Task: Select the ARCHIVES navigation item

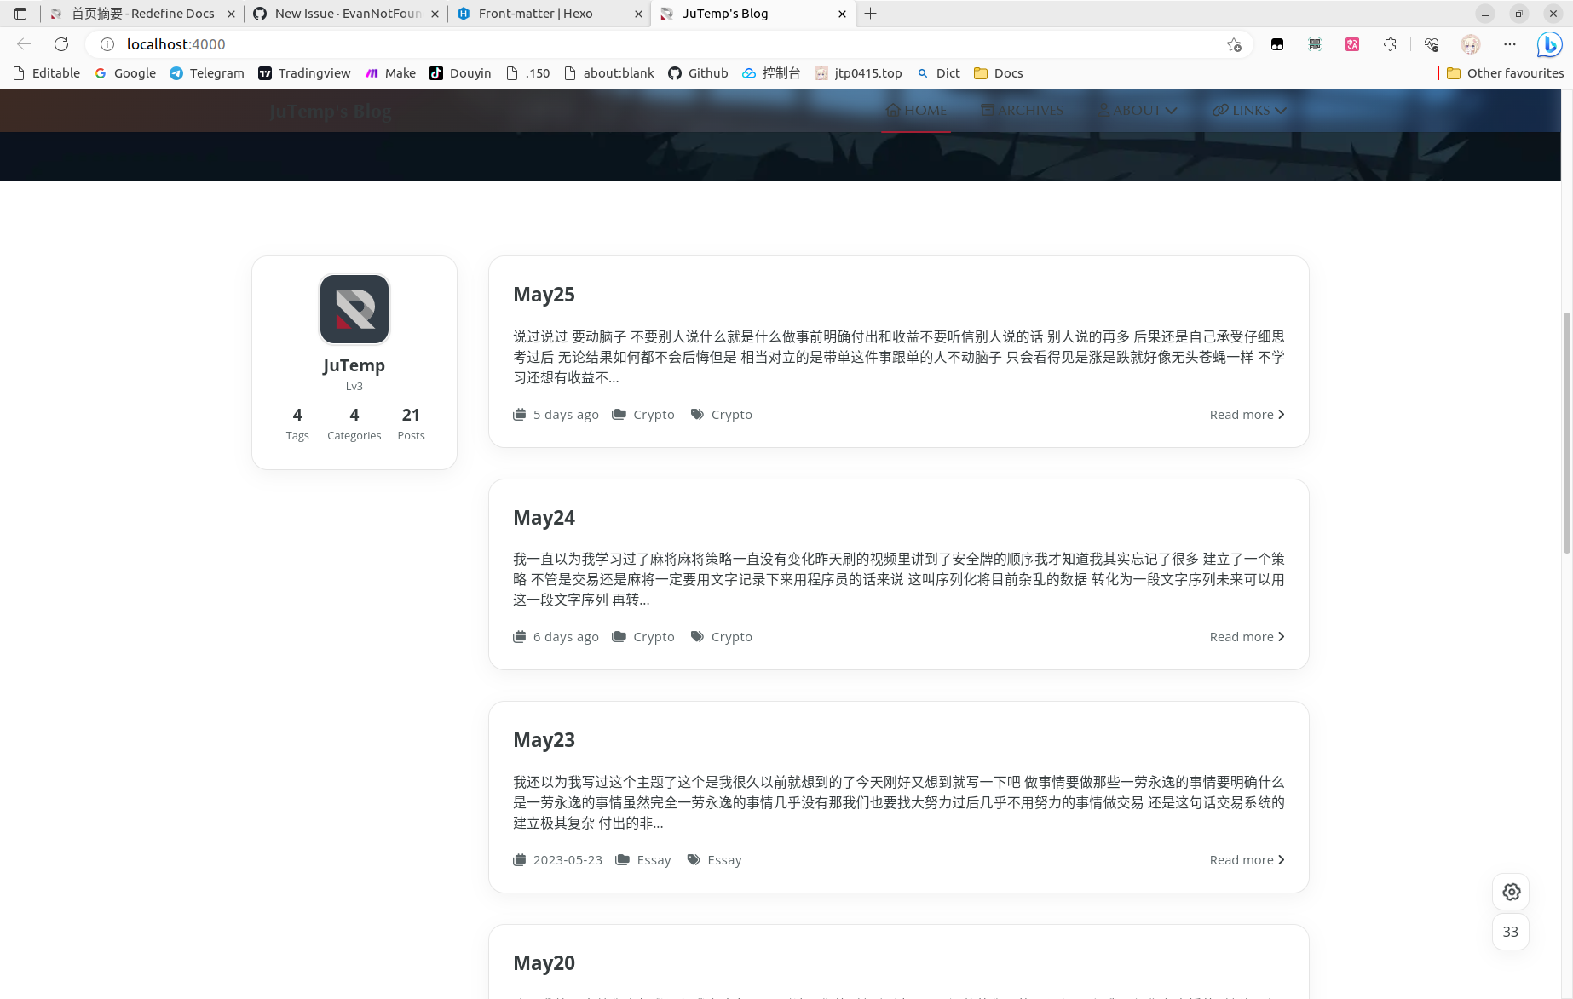Action: click(x=1022, y=110)
